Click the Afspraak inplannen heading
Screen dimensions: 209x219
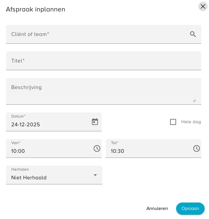coord(36,9)
